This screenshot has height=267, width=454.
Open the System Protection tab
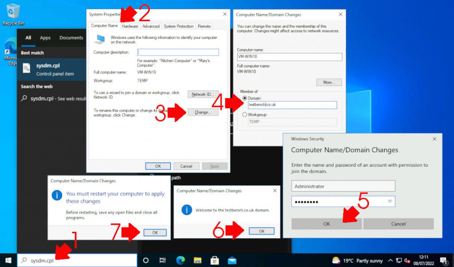tap(179, 26)
